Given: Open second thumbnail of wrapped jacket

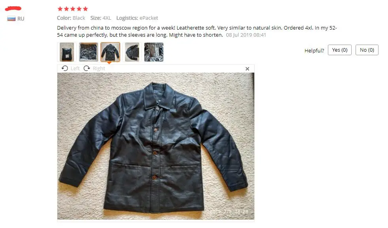Looking at the screenshot, I should [89, 52].
